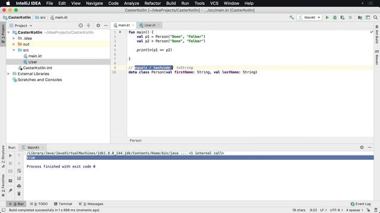This screenshot has width=380, height=213.
Task: Open the Messages tool window
Action: 91,204
